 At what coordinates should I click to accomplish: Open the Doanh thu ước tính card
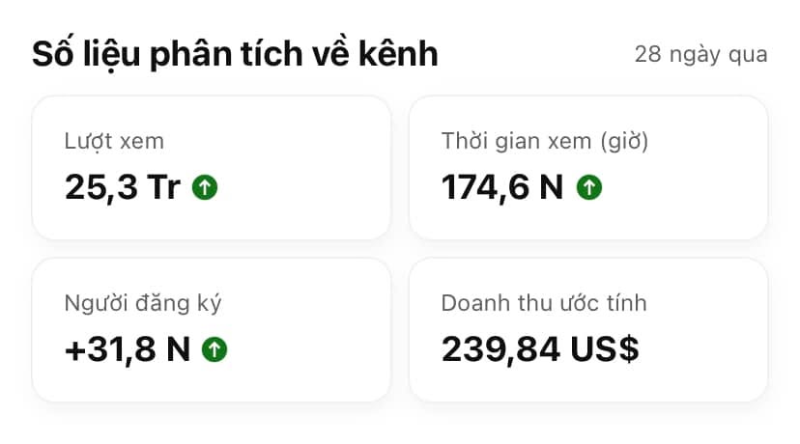click(588, 330)
